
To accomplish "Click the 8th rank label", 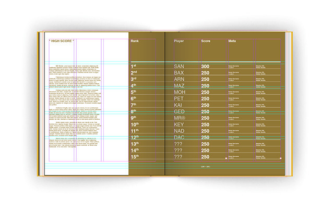I will pos(134,111).
